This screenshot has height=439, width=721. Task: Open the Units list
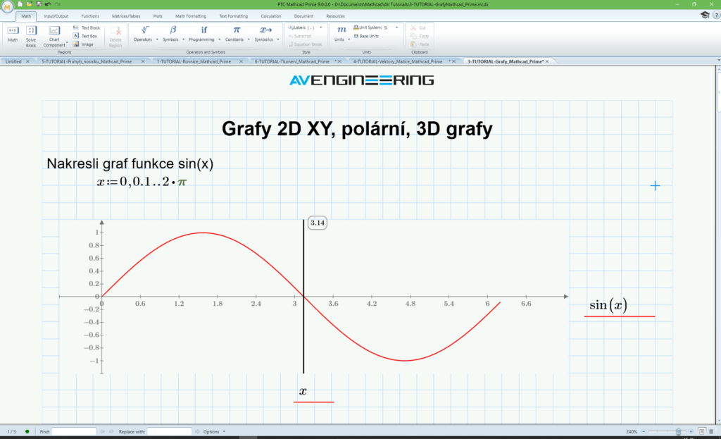pos(339,34)
